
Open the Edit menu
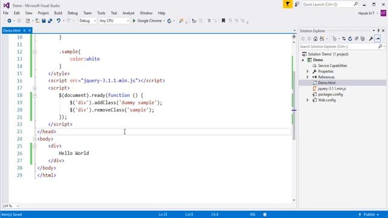click(16, 13)
